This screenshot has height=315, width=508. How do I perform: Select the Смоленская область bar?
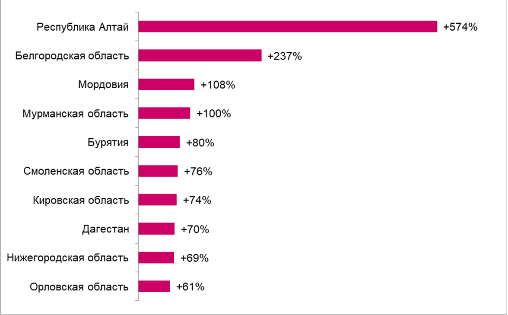pyautogui.click(x=158, y=171)
